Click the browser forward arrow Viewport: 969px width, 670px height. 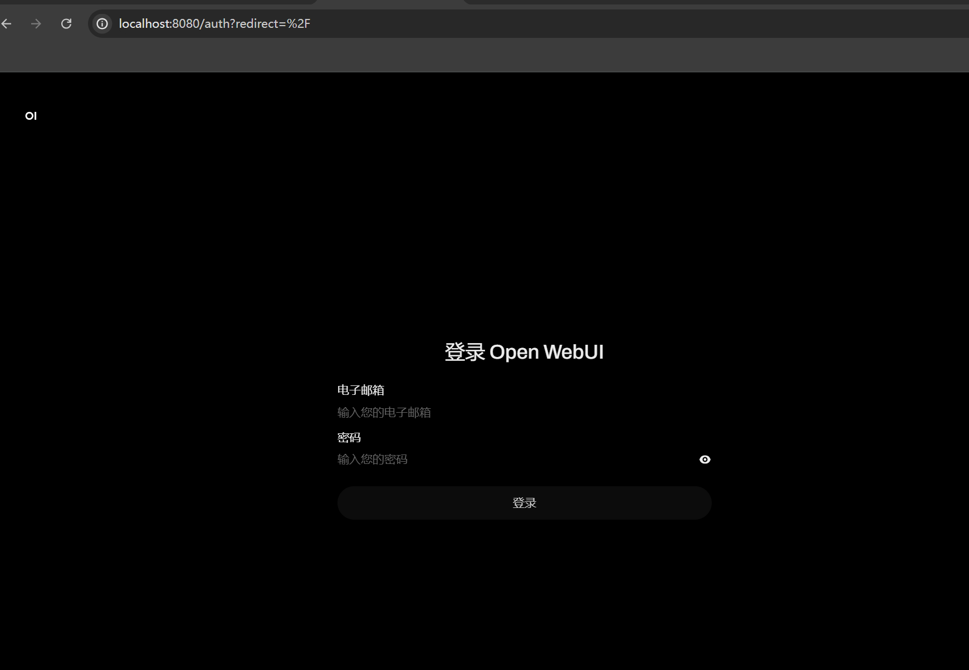(36, 23)
